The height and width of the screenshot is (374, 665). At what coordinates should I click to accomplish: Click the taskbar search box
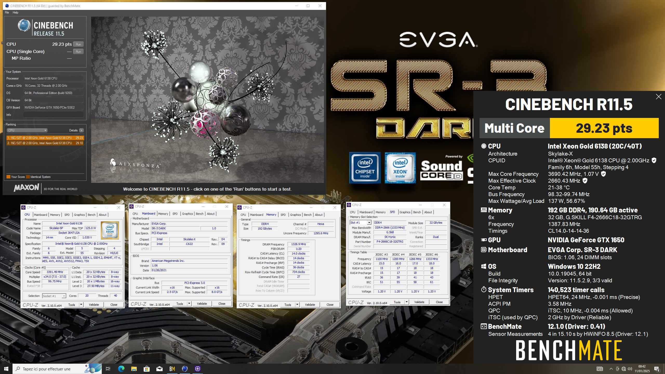57,369
